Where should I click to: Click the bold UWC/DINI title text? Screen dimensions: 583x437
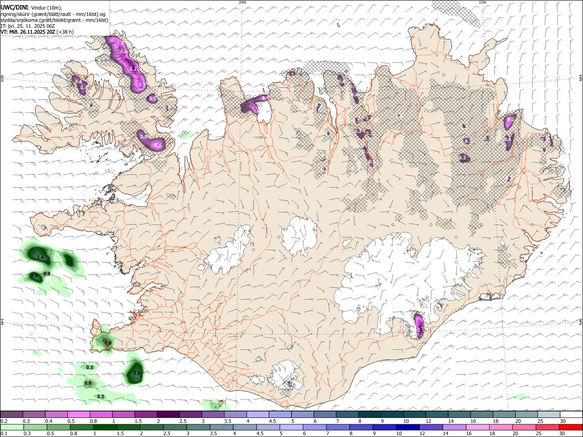click(15, 7)
